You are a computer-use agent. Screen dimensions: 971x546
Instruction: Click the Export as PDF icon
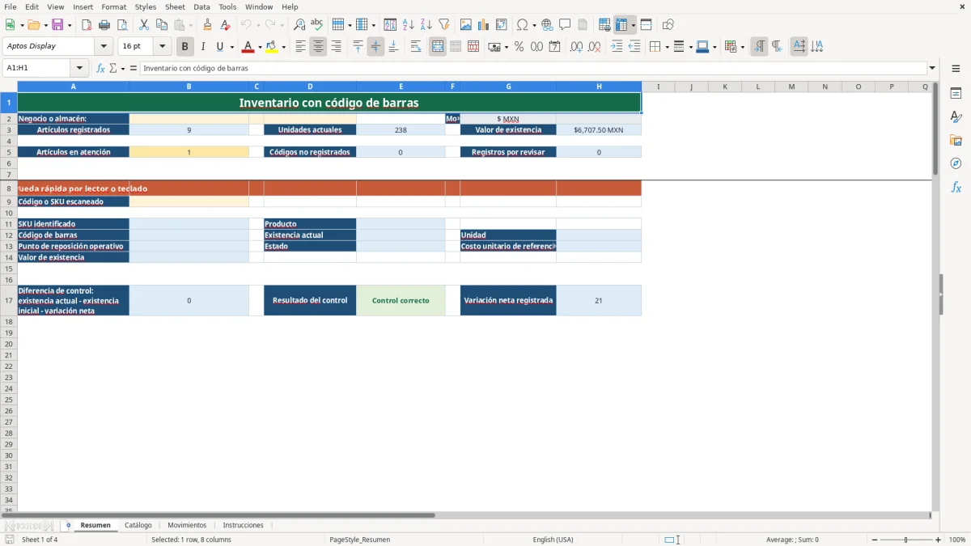(x=87, y=25)
